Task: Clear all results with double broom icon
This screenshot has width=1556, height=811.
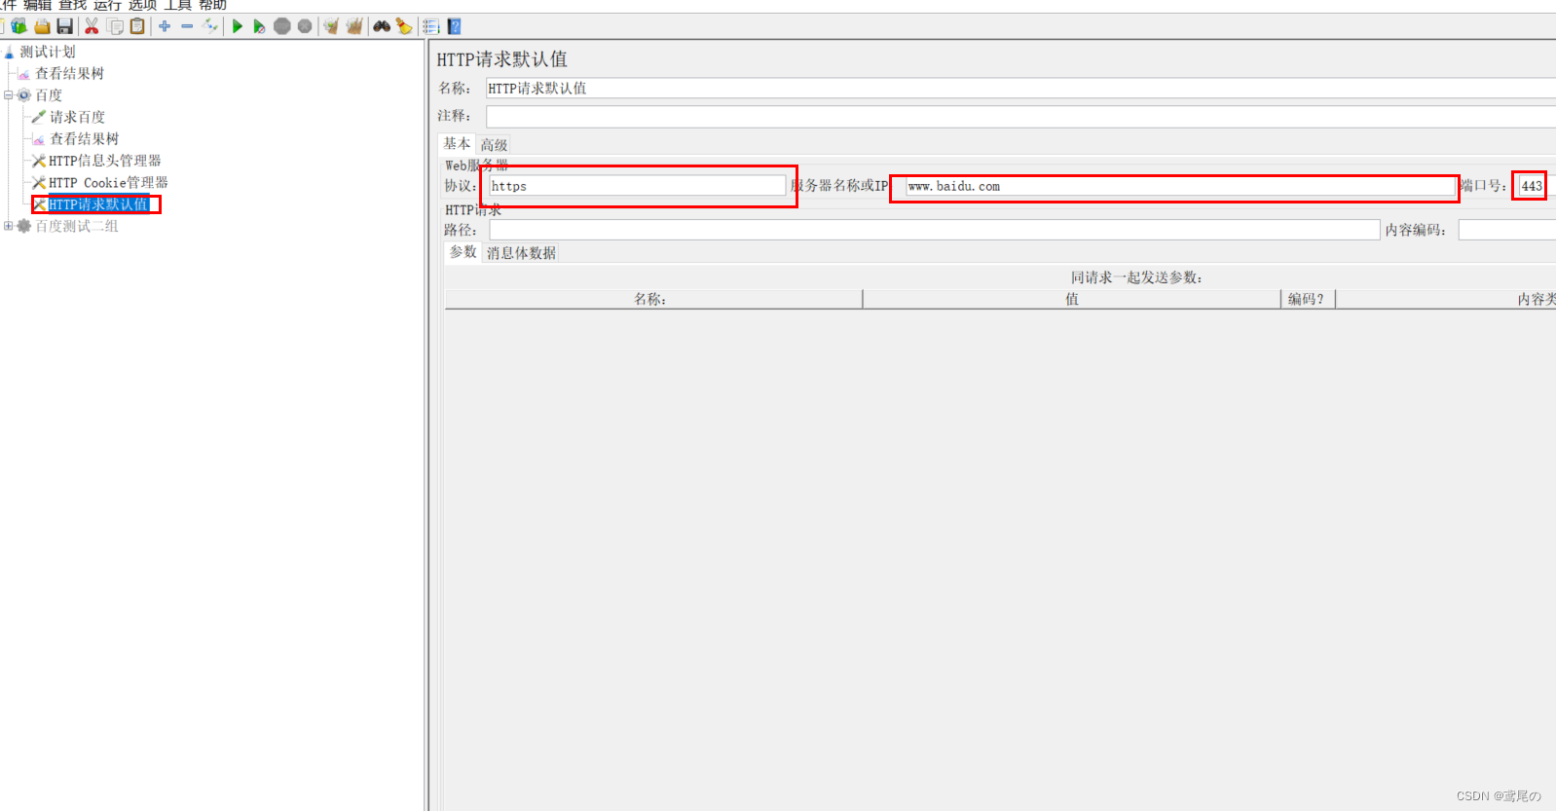Action: tap(354, 26)
